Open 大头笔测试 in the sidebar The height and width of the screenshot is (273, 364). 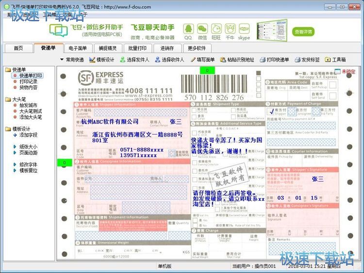pyautogui.click(x=28, y=111)
